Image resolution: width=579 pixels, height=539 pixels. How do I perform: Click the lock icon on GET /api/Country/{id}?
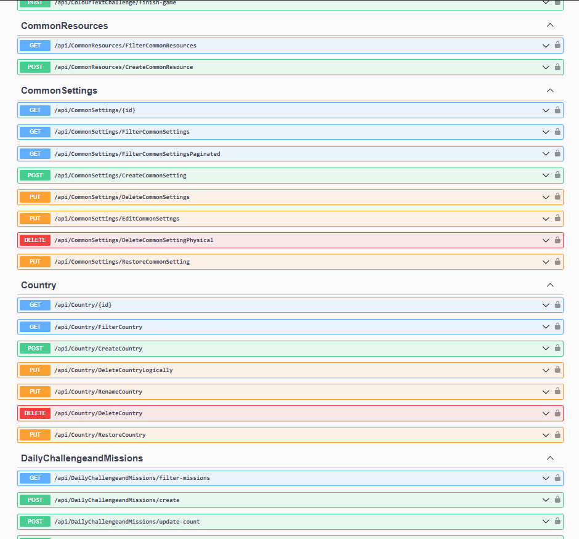tap(557, 304)
